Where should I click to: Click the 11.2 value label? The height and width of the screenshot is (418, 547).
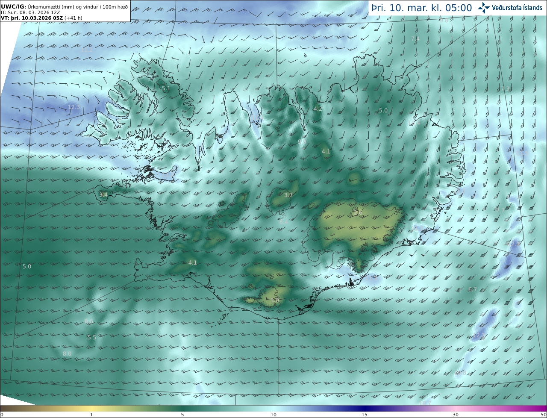[87, 50]
